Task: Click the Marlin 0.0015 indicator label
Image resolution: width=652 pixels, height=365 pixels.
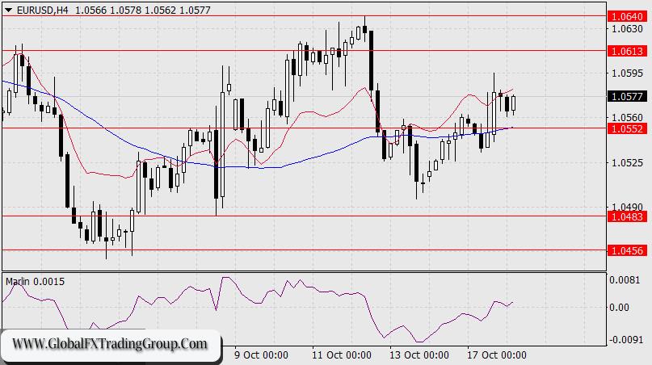Action: coord(35,282)
